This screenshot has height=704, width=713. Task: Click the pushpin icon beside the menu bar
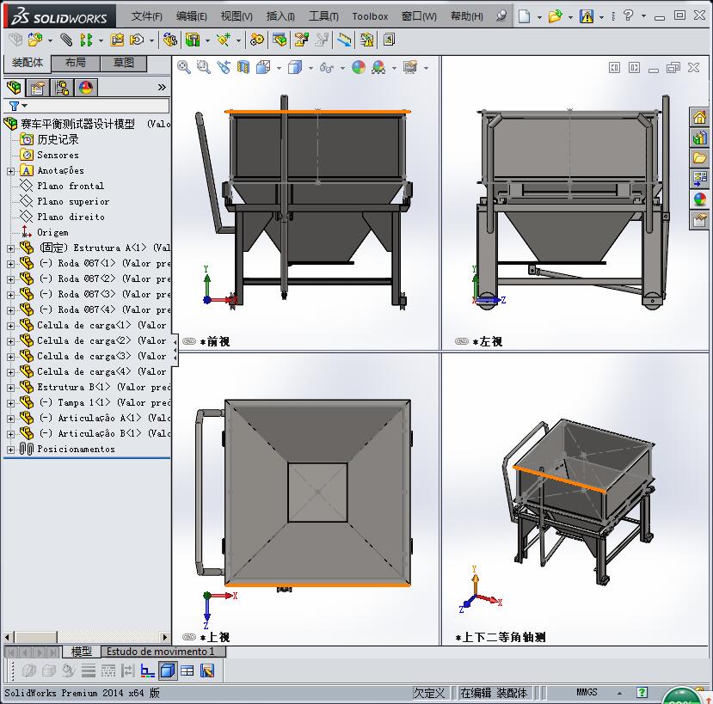tap(501, 16)
